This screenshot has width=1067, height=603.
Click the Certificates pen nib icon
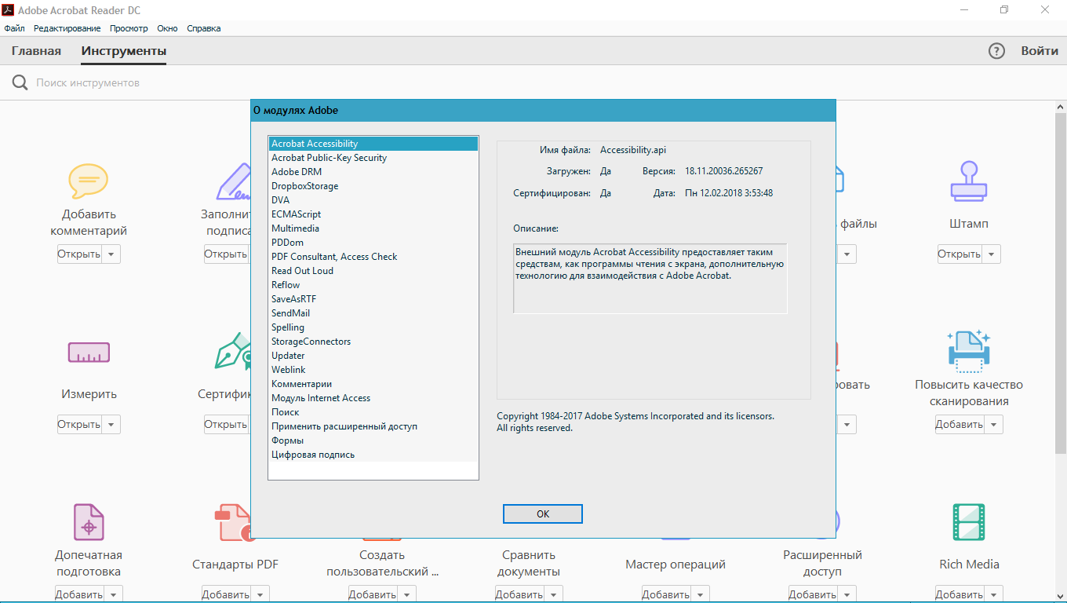pyautogui.click(x=234, y=351)
